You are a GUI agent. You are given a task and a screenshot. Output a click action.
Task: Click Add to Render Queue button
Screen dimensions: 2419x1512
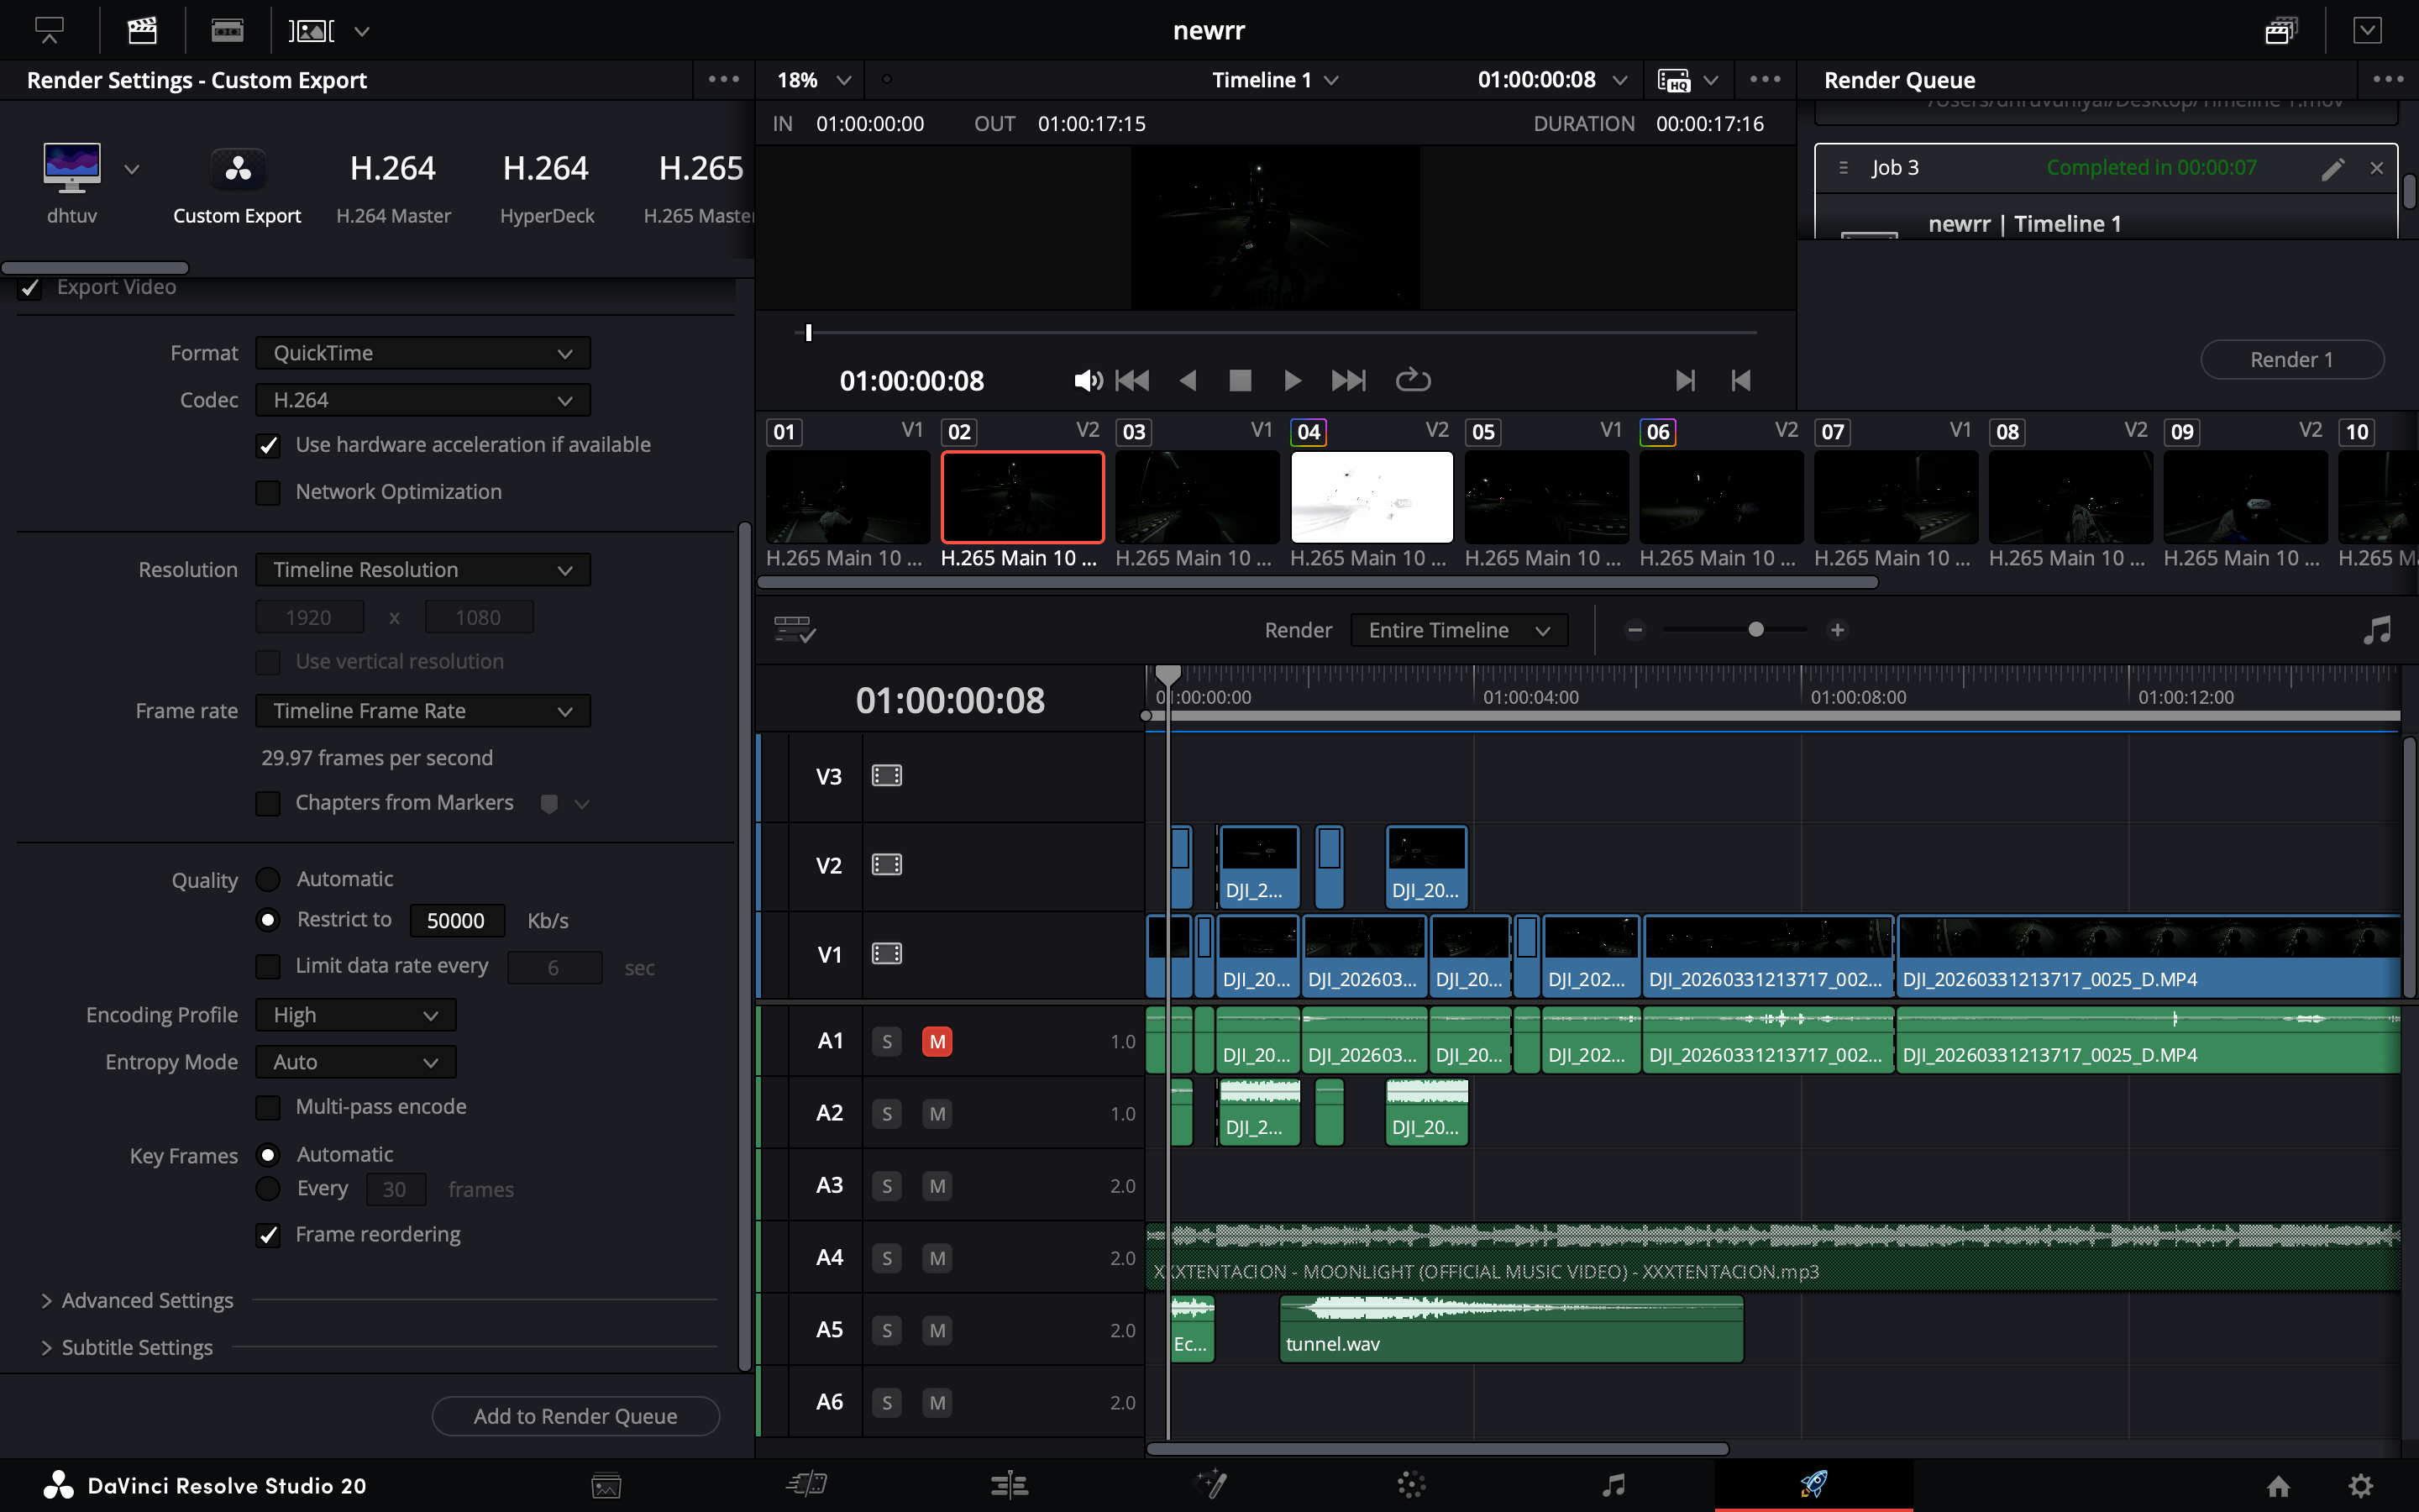click(x=575, y=1416)
